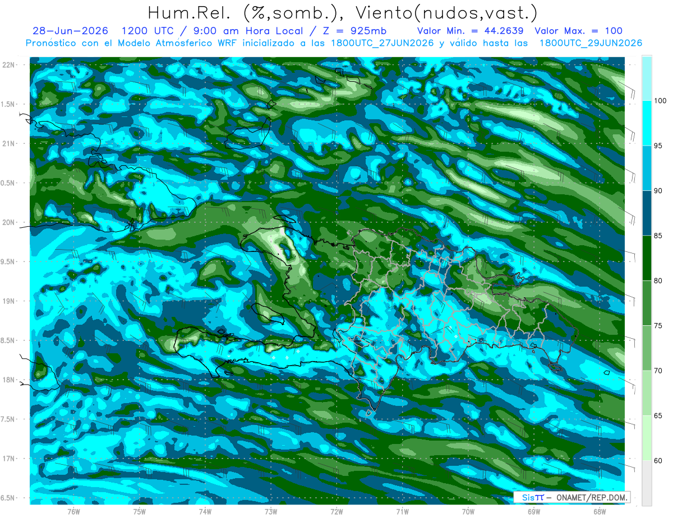Click the '73W' longitude label
Viewport: 673px width, 519px height.
click(271, 512)
